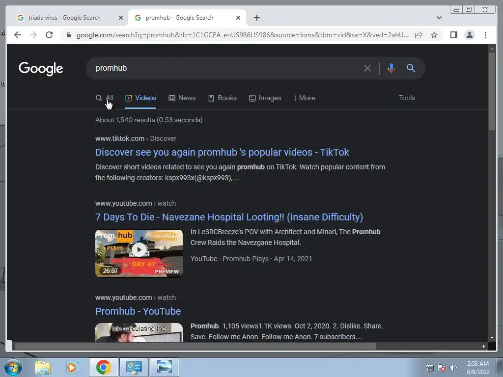
Task: Open the Images results tab
Action: point(265,98)
